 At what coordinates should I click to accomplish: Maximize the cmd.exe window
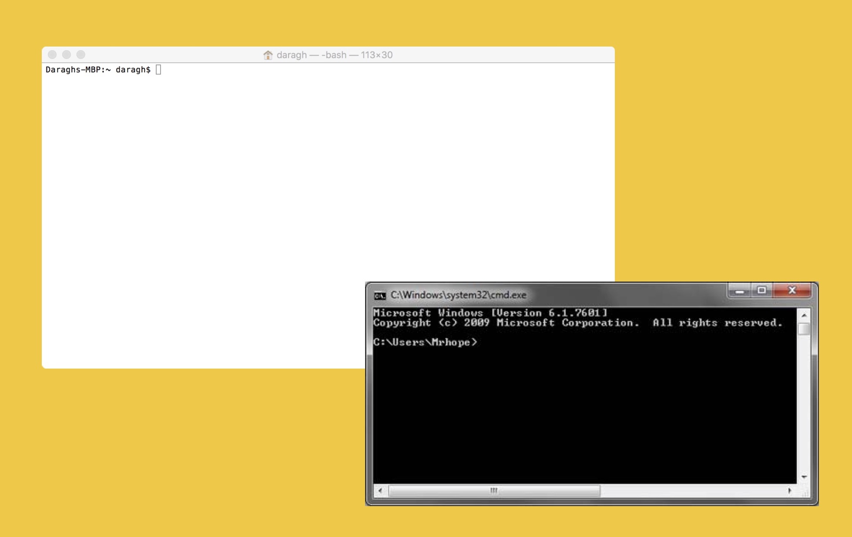click(761, 290)
